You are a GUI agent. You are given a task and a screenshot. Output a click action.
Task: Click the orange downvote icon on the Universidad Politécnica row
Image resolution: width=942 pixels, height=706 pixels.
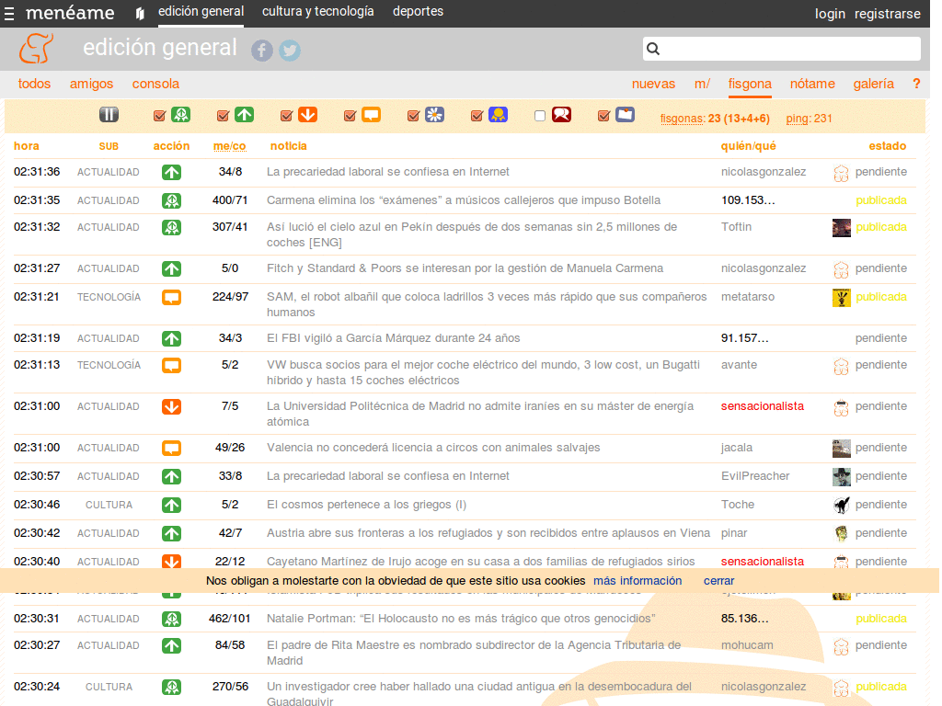click(x=171, y=406)
